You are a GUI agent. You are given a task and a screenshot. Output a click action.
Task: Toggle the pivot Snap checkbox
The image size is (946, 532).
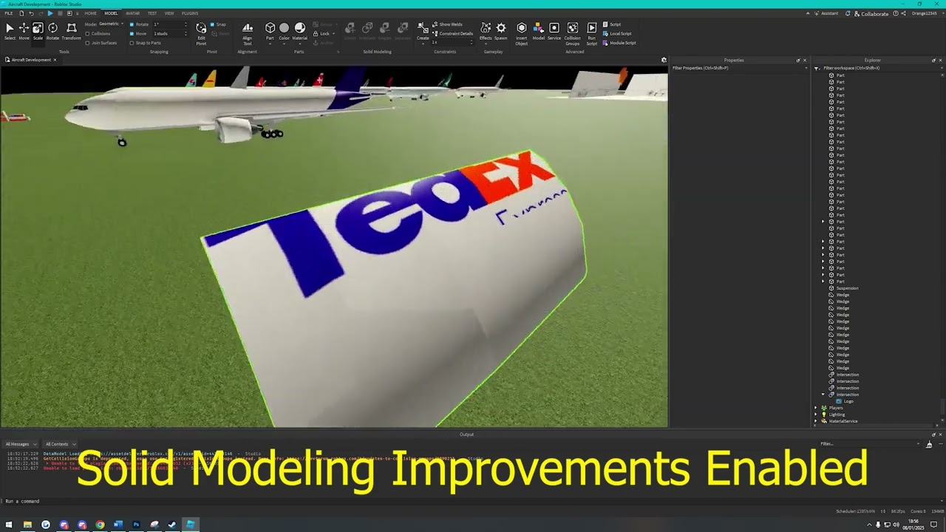[x=213, y=24]
